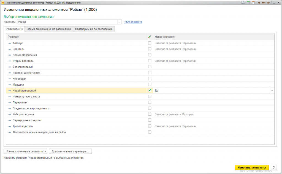
Task: Click the Дополнительные параметры button
Action: pyautogui.click(x=70, y=151)
